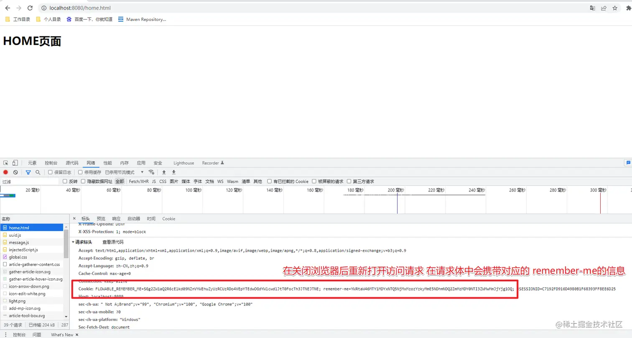Open network search with magnifier icon
This screenshot has width=632, height=338.
click(x=38, y=172)
